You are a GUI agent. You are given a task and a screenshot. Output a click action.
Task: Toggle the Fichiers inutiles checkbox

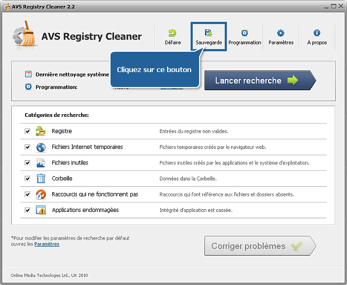[27, 163]
